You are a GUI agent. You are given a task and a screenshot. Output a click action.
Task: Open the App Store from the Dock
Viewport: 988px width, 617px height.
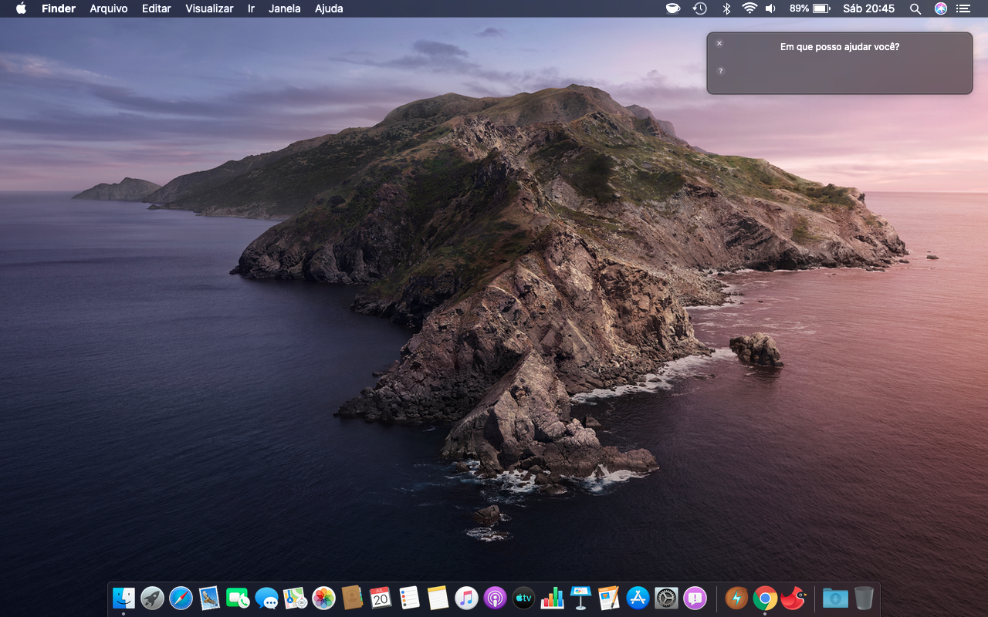point(638,598)
